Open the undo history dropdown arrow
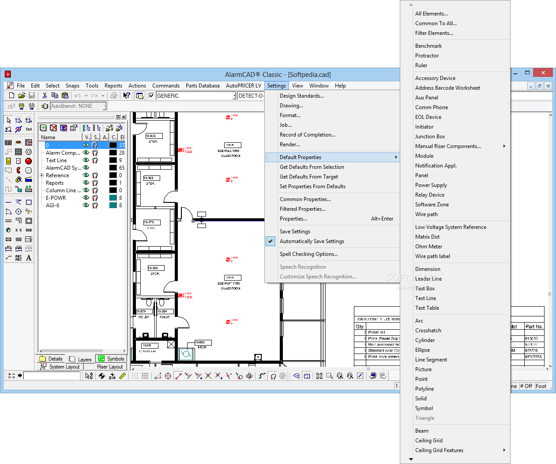Screen dimensions: 556x464 (x=86, y=95)
